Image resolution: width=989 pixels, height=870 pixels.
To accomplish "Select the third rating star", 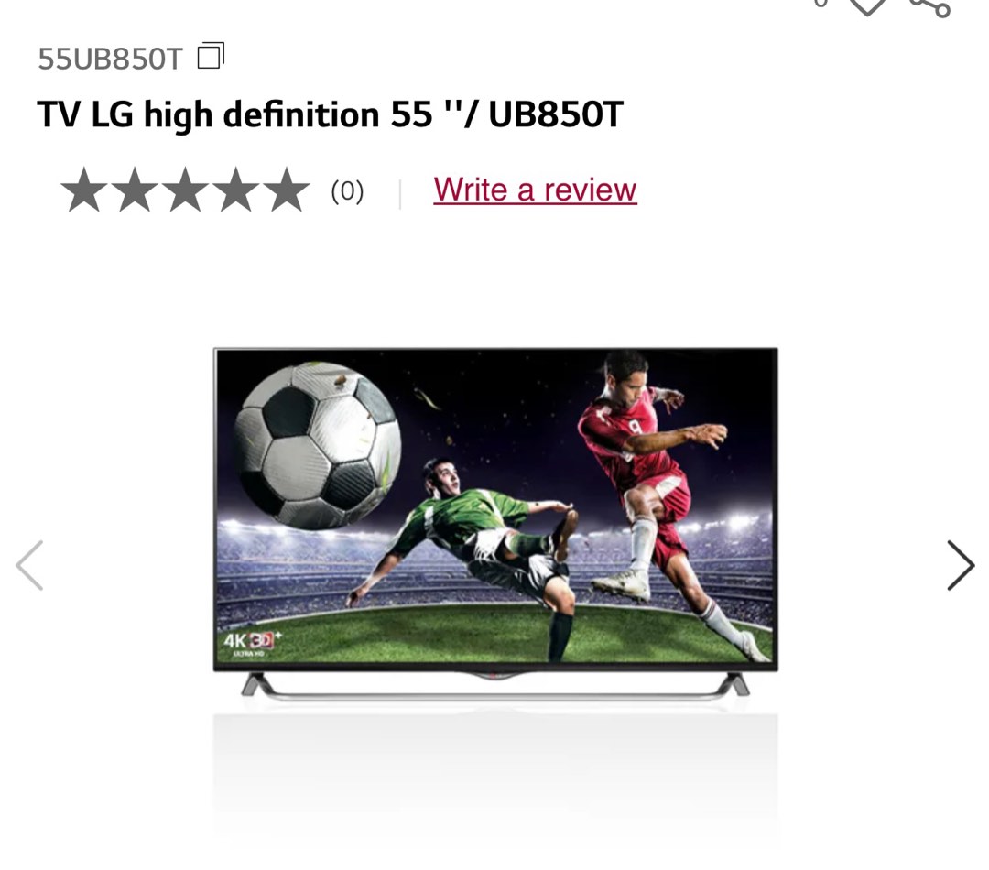I will tap(185, 190).
